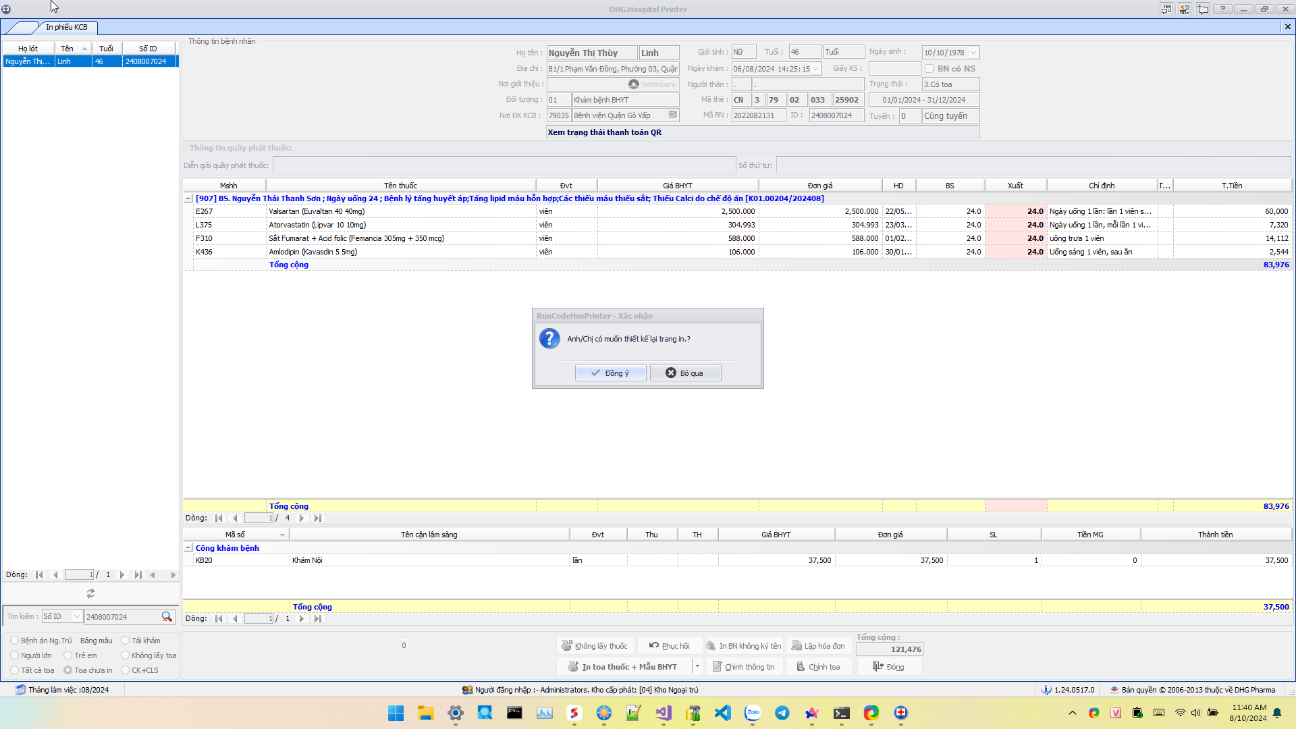Go to last row in medicine grid
This screenshot has height=729, width=1296.
318,518
